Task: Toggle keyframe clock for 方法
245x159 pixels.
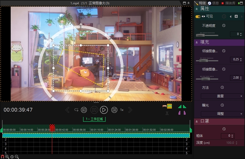Action: [222, 87]
